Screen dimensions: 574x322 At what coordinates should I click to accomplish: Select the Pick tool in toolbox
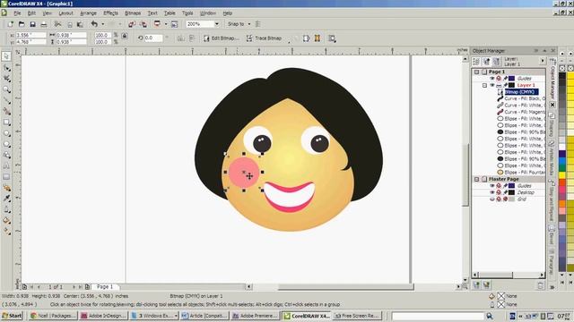[x=6, y=56]
